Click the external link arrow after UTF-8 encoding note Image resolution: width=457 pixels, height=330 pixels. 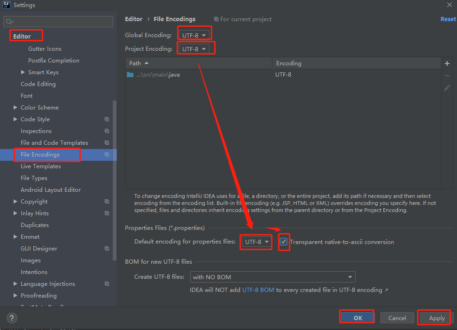387,290
